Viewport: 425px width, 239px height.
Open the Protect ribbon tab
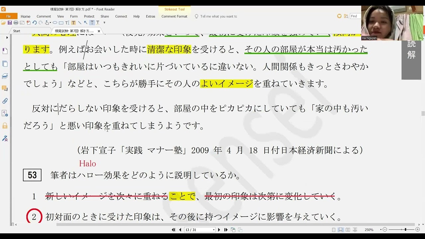tap(89, 16)
